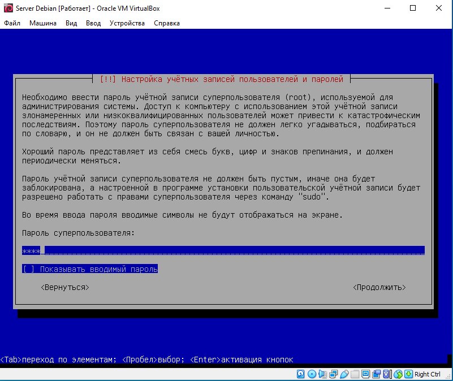Click the mouse integration status icon
Screen dimensions: 453x381
[398, 374]
